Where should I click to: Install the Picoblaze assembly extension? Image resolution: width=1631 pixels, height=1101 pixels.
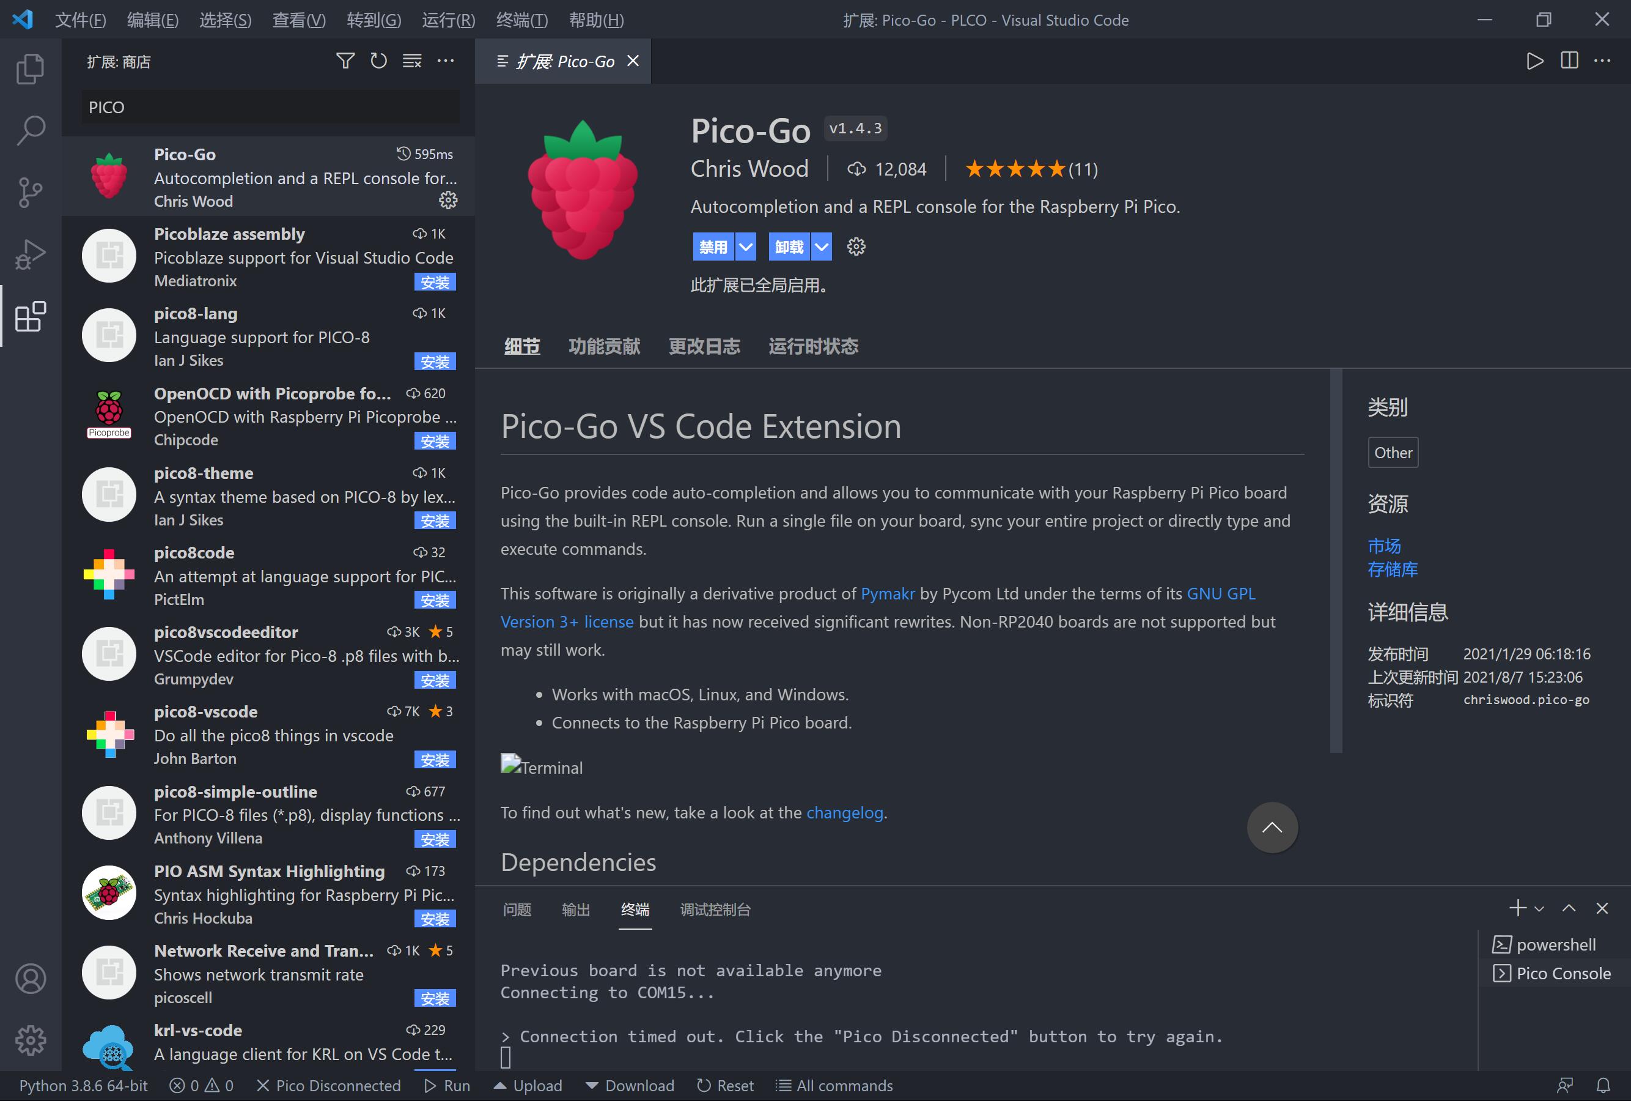coord(435,282)
